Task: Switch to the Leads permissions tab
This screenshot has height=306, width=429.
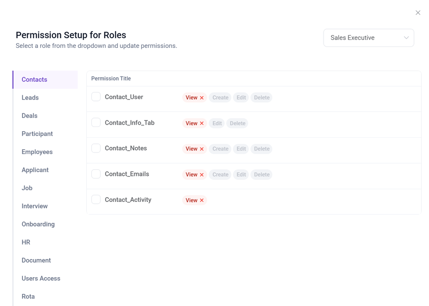Action: click(x=30, y=98)
